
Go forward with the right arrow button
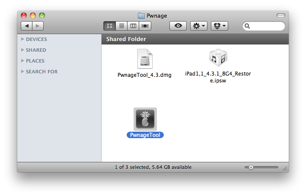(x=38, y=26)
